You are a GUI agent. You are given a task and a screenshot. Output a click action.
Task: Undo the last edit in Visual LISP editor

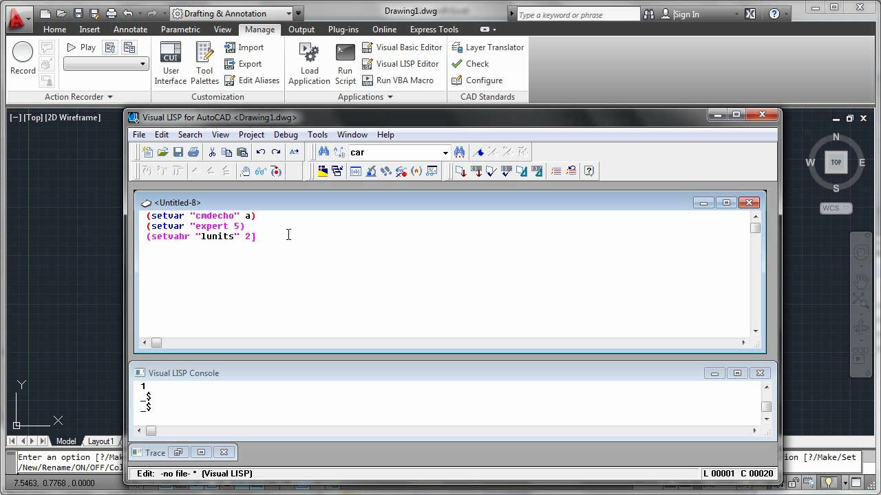click(x=261, y=152)
